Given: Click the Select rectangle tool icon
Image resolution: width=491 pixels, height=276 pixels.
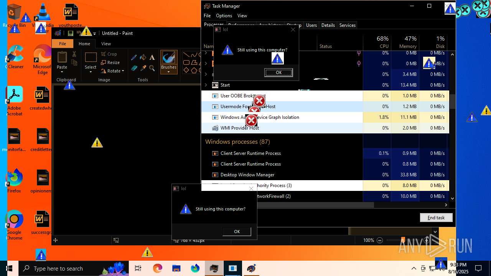Looking at the screenshot, I should tap(91, 58).
